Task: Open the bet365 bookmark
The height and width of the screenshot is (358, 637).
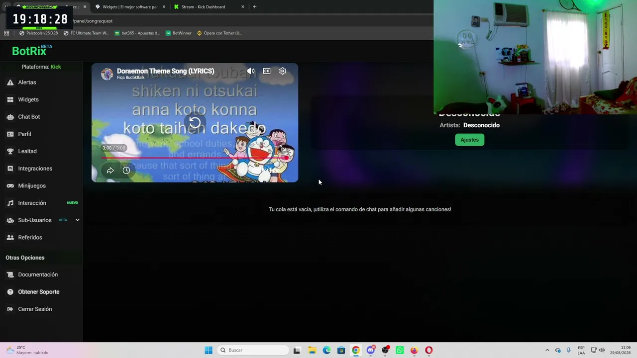Action: point(137,33)
